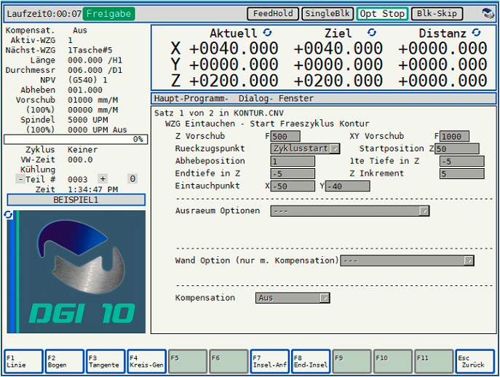The image size is (500, 377).
Task: Reset Teil counter with 0 button
Action: (x=132, y=178)
